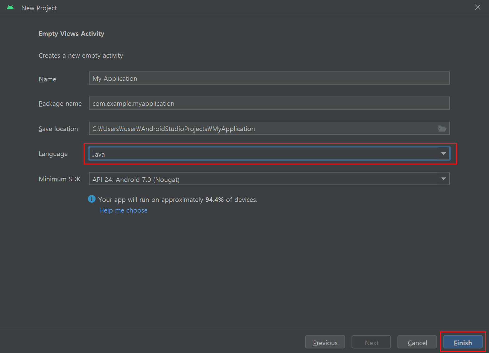
Task: Click the 'Minimum SDK' label
Action: coord(60,179)
